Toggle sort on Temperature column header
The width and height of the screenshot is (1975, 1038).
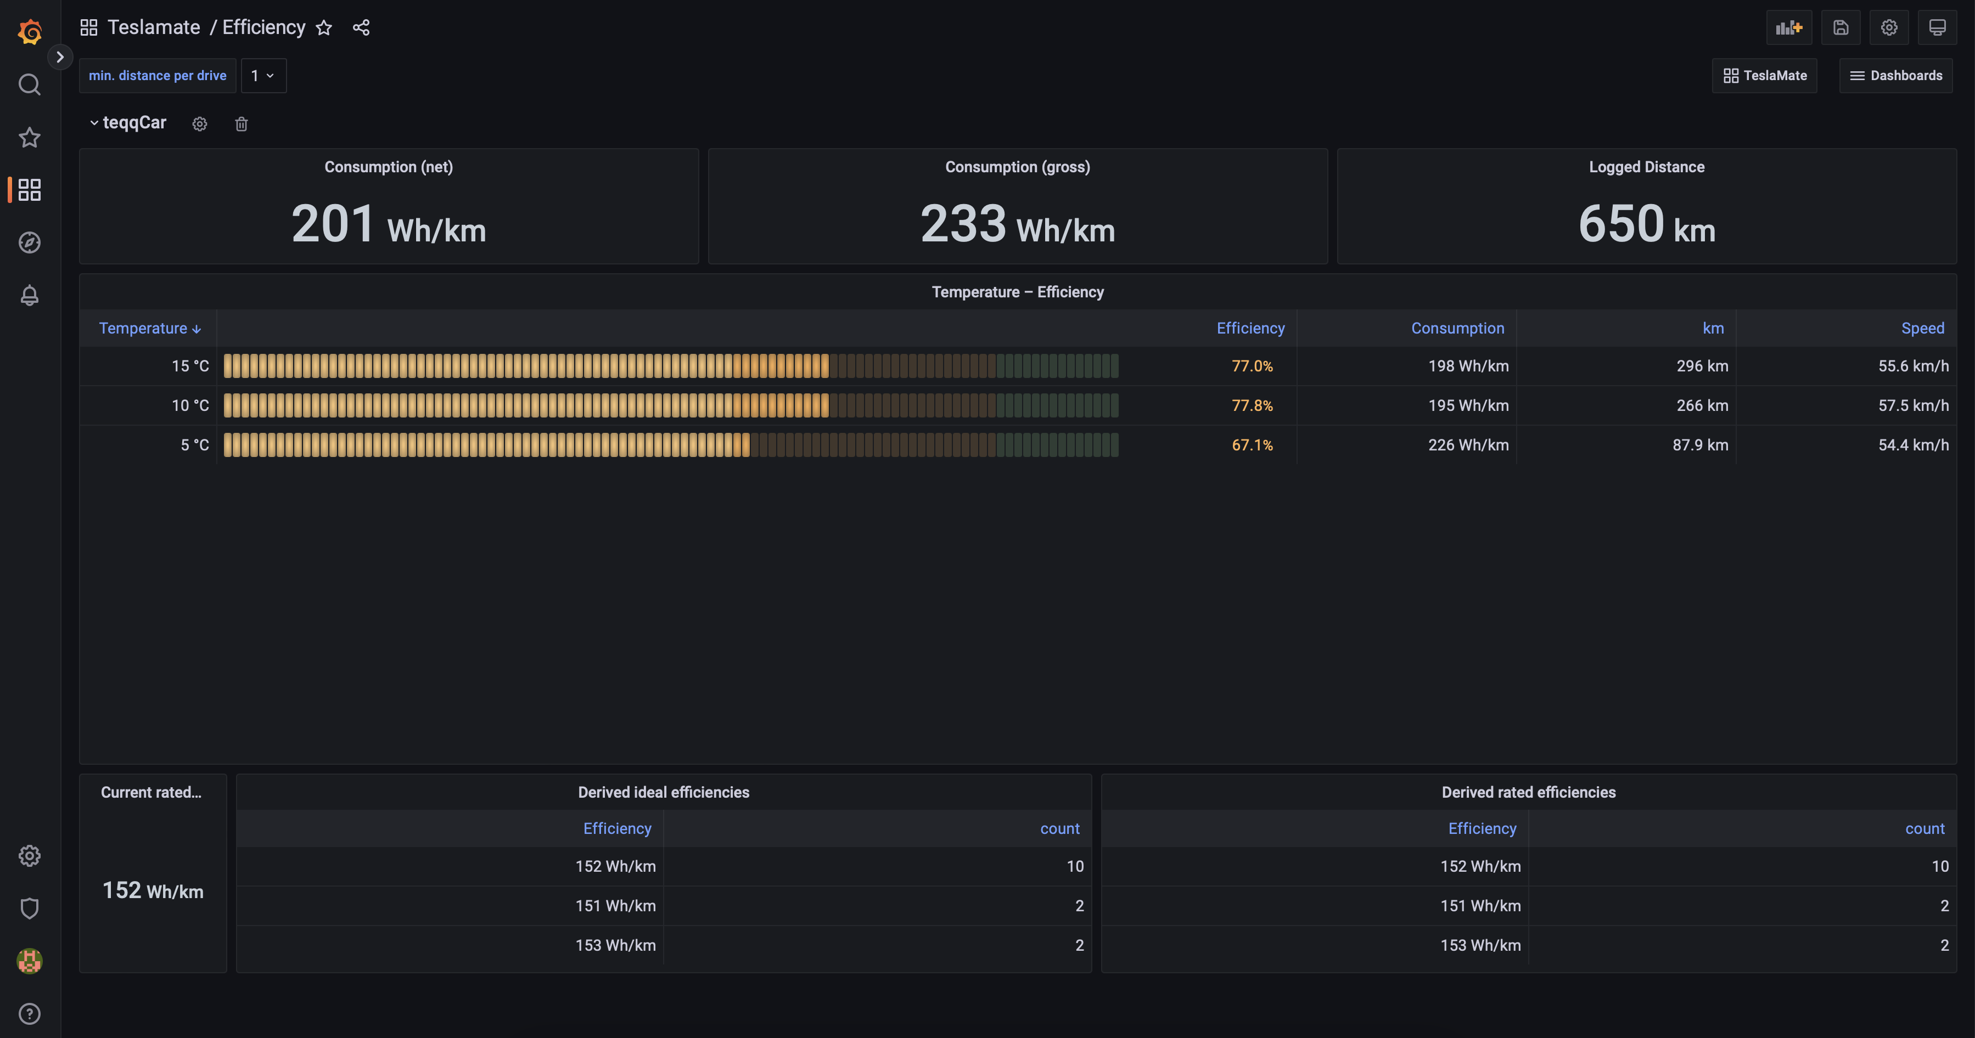(149, 329)
